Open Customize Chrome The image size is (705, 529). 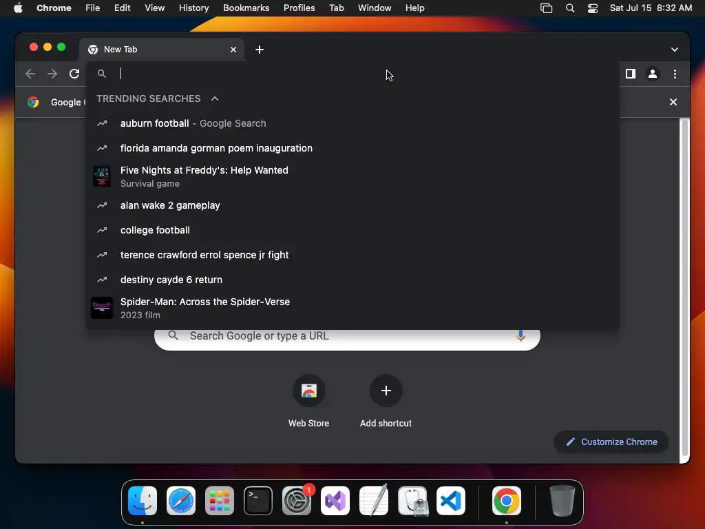point(611,442)
